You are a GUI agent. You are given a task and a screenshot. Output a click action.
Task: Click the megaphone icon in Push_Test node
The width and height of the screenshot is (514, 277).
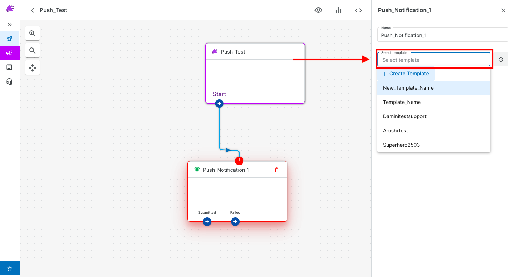[215, 51]
